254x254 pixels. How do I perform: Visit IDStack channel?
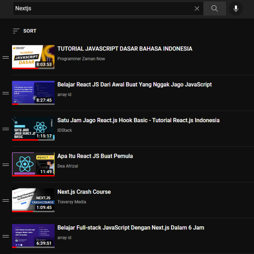pyautogui.click(x=65, y=130)
